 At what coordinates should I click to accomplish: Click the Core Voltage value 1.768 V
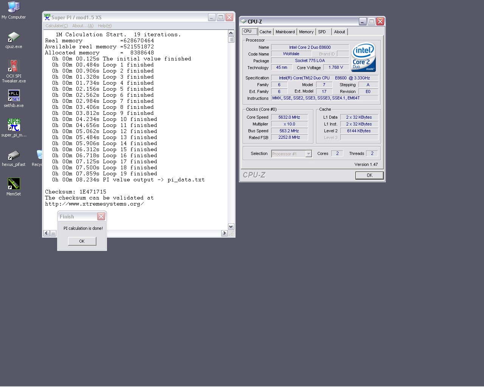coord(336,67)
